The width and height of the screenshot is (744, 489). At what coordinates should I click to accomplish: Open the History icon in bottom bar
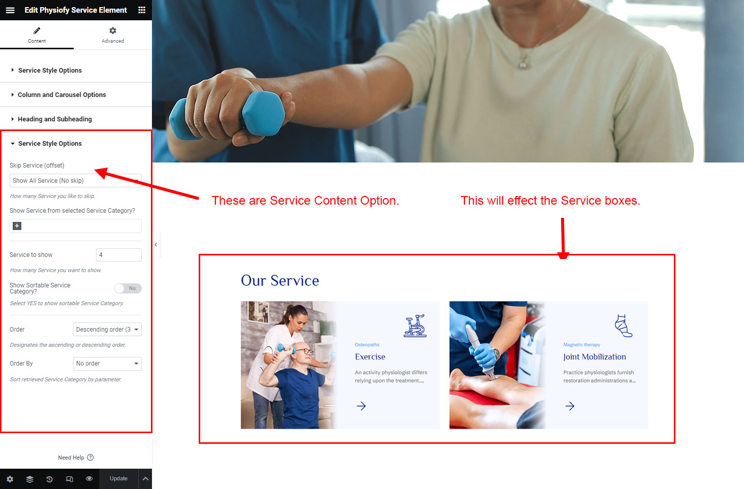[49, 479]
